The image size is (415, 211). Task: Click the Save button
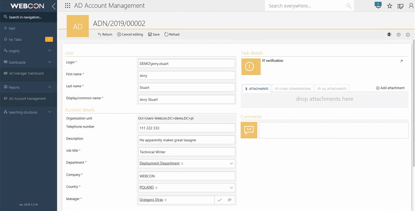[154, 34]
